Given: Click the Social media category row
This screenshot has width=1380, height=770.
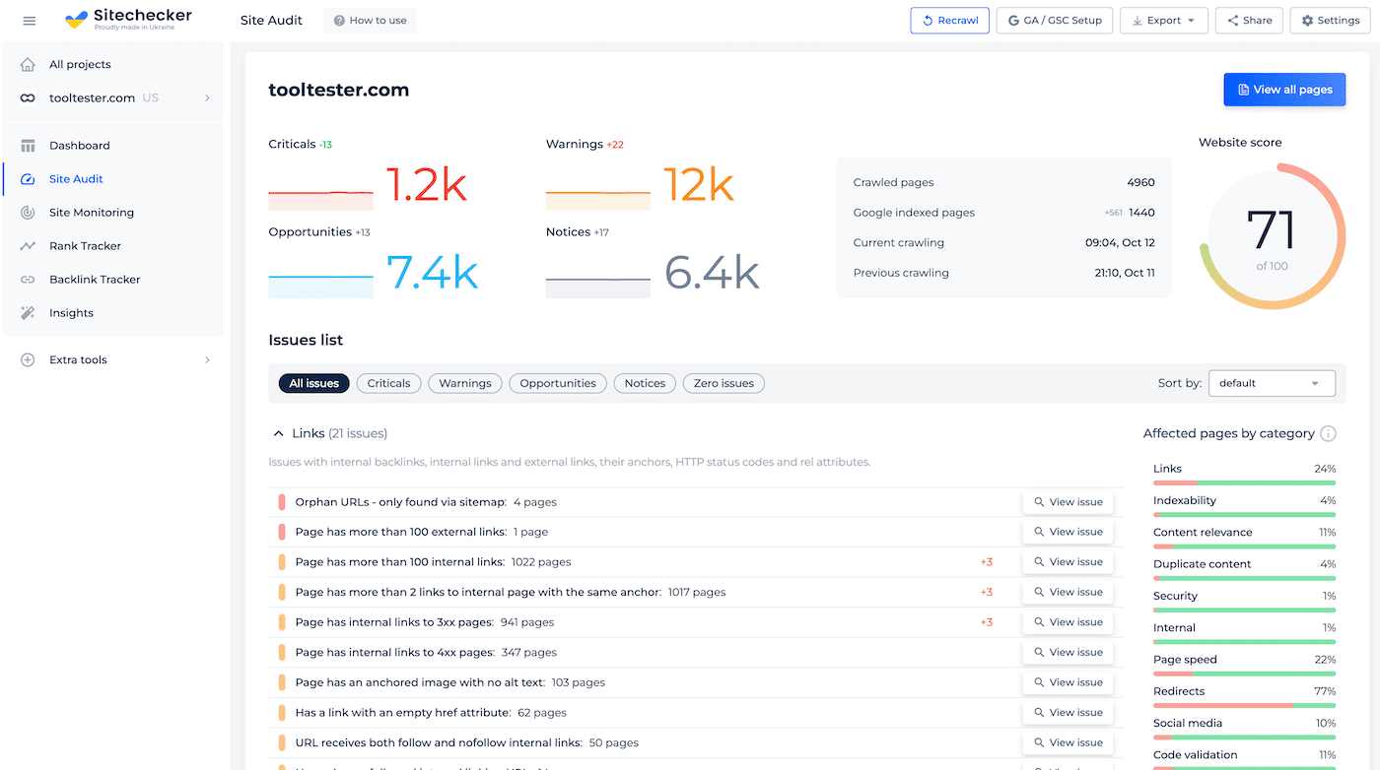Looking at the screenshot, I should 1244,727.
